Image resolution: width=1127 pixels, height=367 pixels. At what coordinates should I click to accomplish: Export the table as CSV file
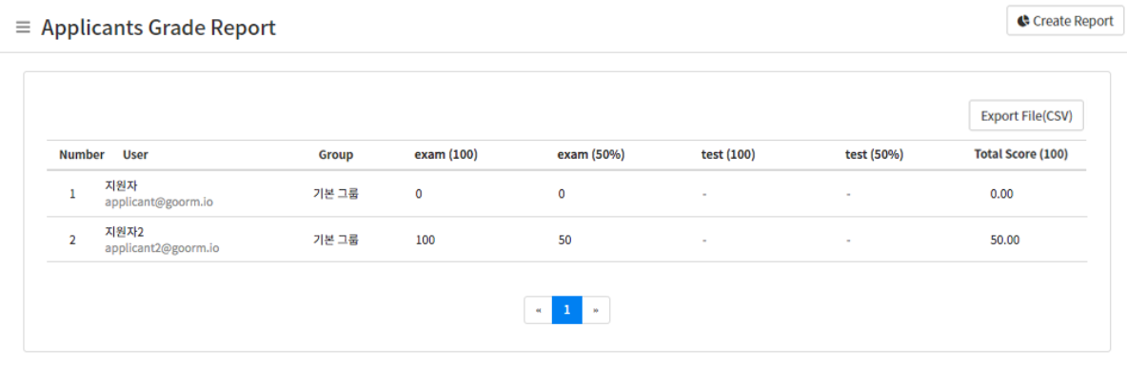[x=1026, y=116]
